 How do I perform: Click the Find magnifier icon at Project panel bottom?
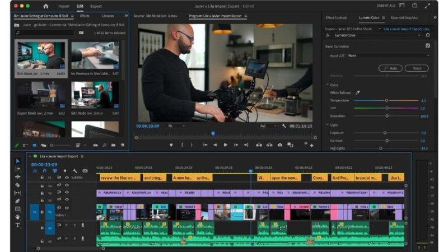pyautogui.click(x=105, y=145)
